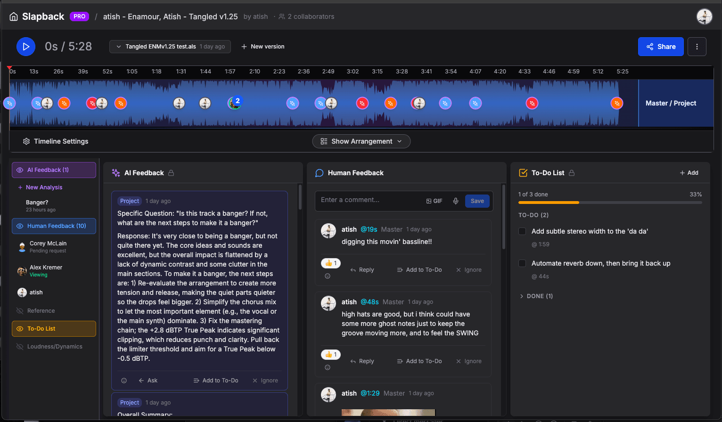
Task: Open the Tangled ENMv1.25 test.als version dropdown
Action: (170, 46)
